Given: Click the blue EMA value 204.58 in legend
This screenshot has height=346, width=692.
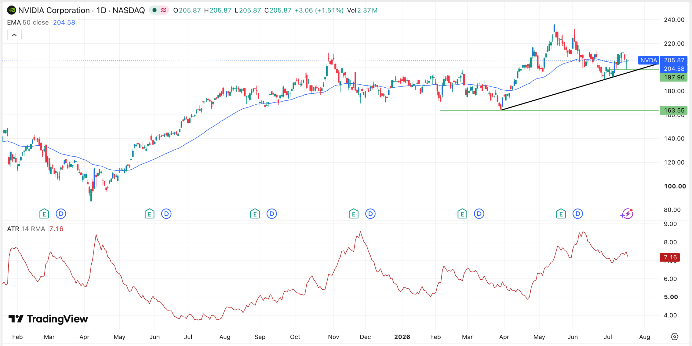Looking at the screenshot, I should click(x=64, y=22).
